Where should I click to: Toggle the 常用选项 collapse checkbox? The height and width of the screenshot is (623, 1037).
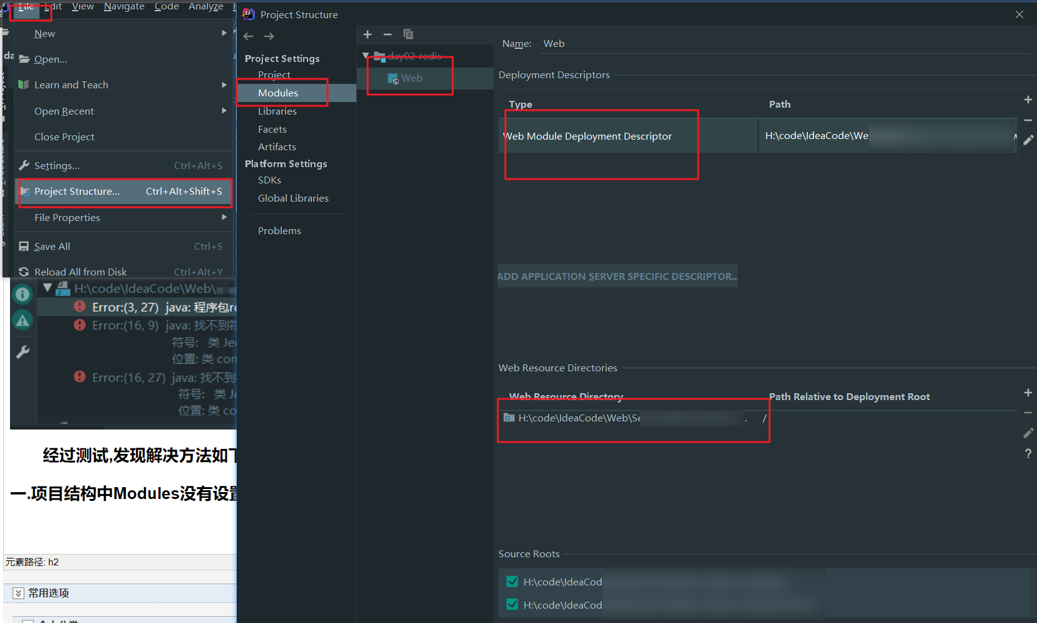[18, 593]
